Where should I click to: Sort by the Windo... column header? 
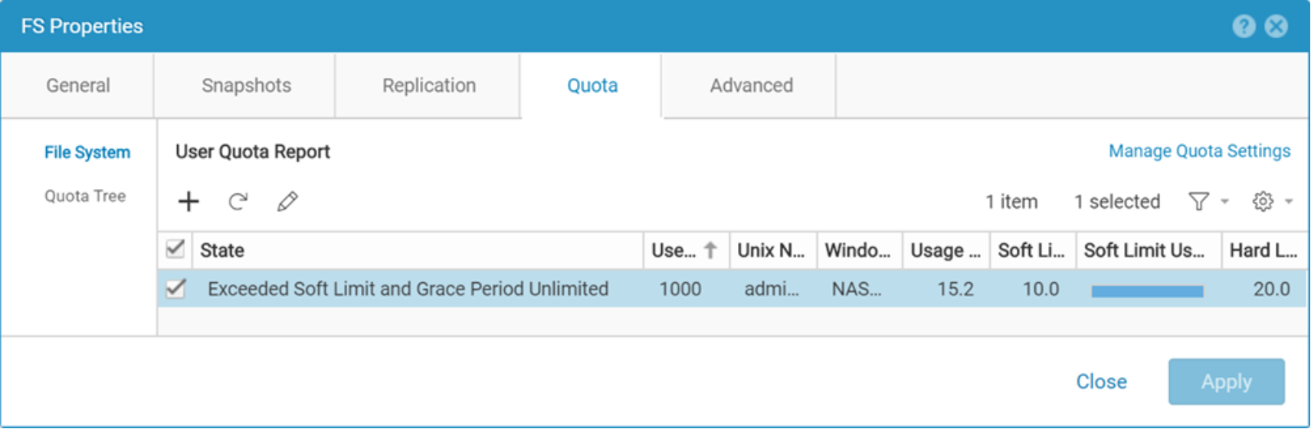click(859, 250)
